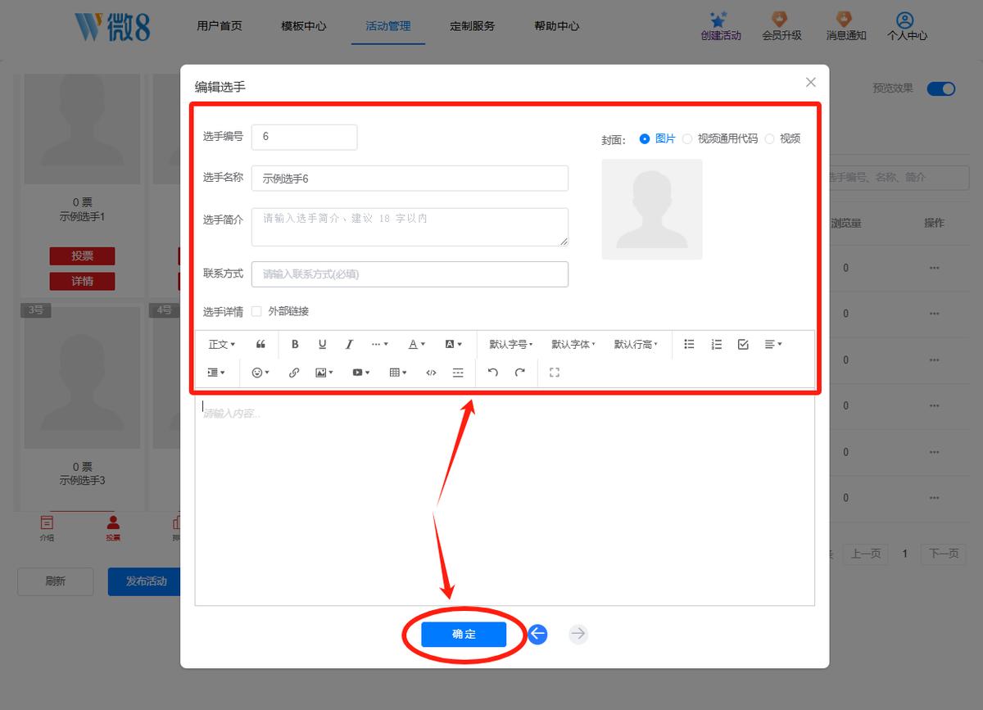Viewport: 983px width, 710px height.
Task: Insert a horizontal divider line
Action: [x=458, y=373]
